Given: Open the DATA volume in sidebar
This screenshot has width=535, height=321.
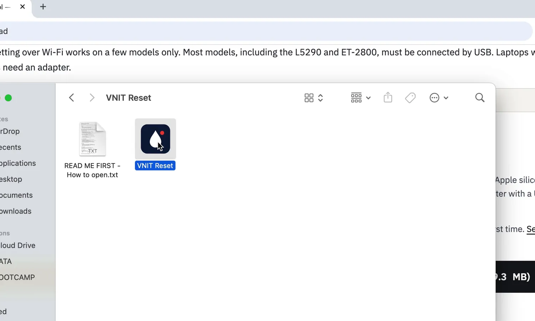Looking at the screenshot, I should [x=6, y=261].
